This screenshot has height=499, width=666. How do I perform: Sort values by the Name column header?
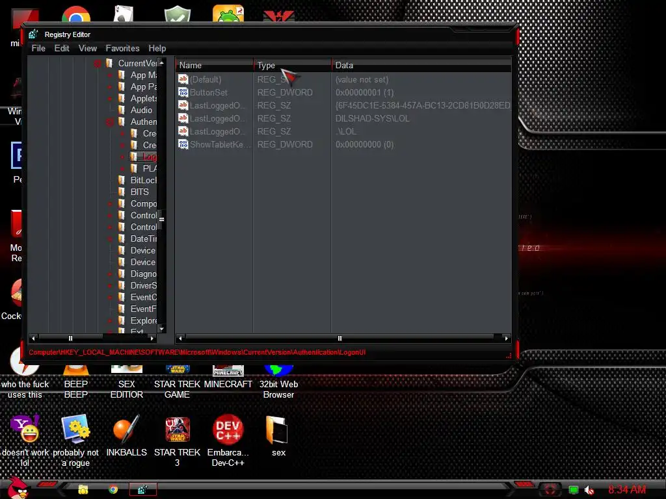[x=215, y=66]
